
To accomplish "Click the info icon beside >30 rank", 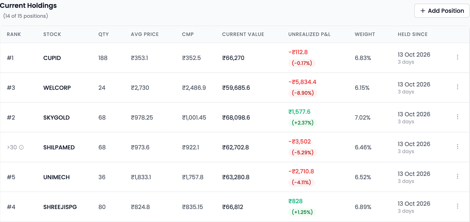I will [x=21, y=147].
